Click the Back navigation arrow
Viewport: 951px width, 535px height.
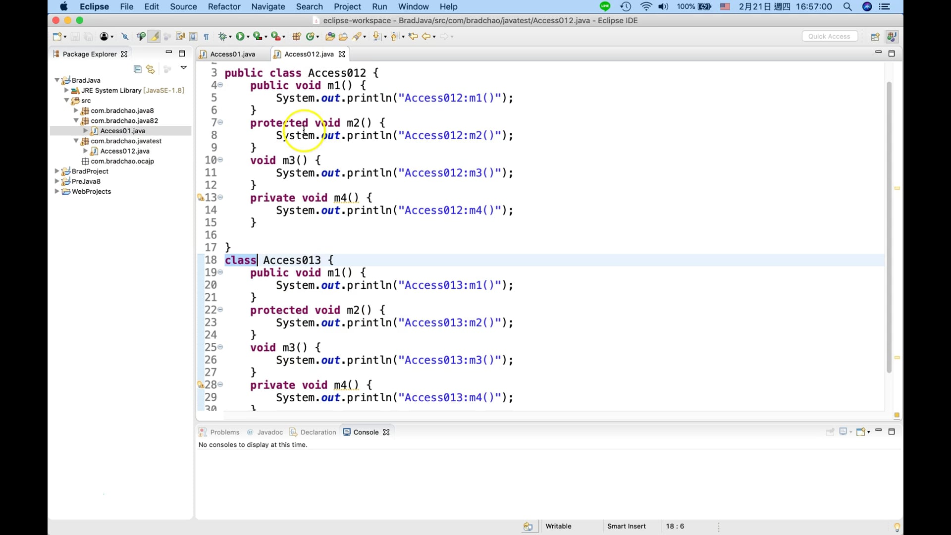[x=426, y=36]
